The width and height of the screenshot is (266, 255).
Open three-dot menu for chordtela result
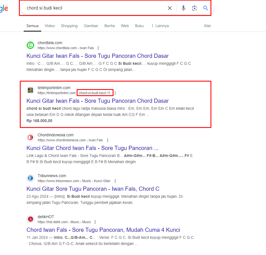[x=98, y=48]
